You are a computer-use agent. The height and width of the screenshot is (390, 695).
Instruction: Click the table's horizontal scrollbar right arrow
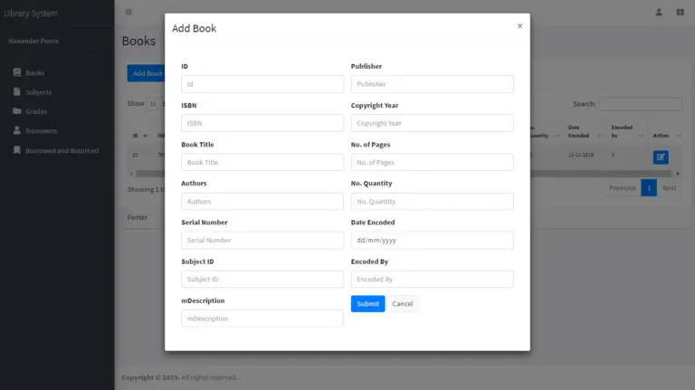(x=678, y=174)
